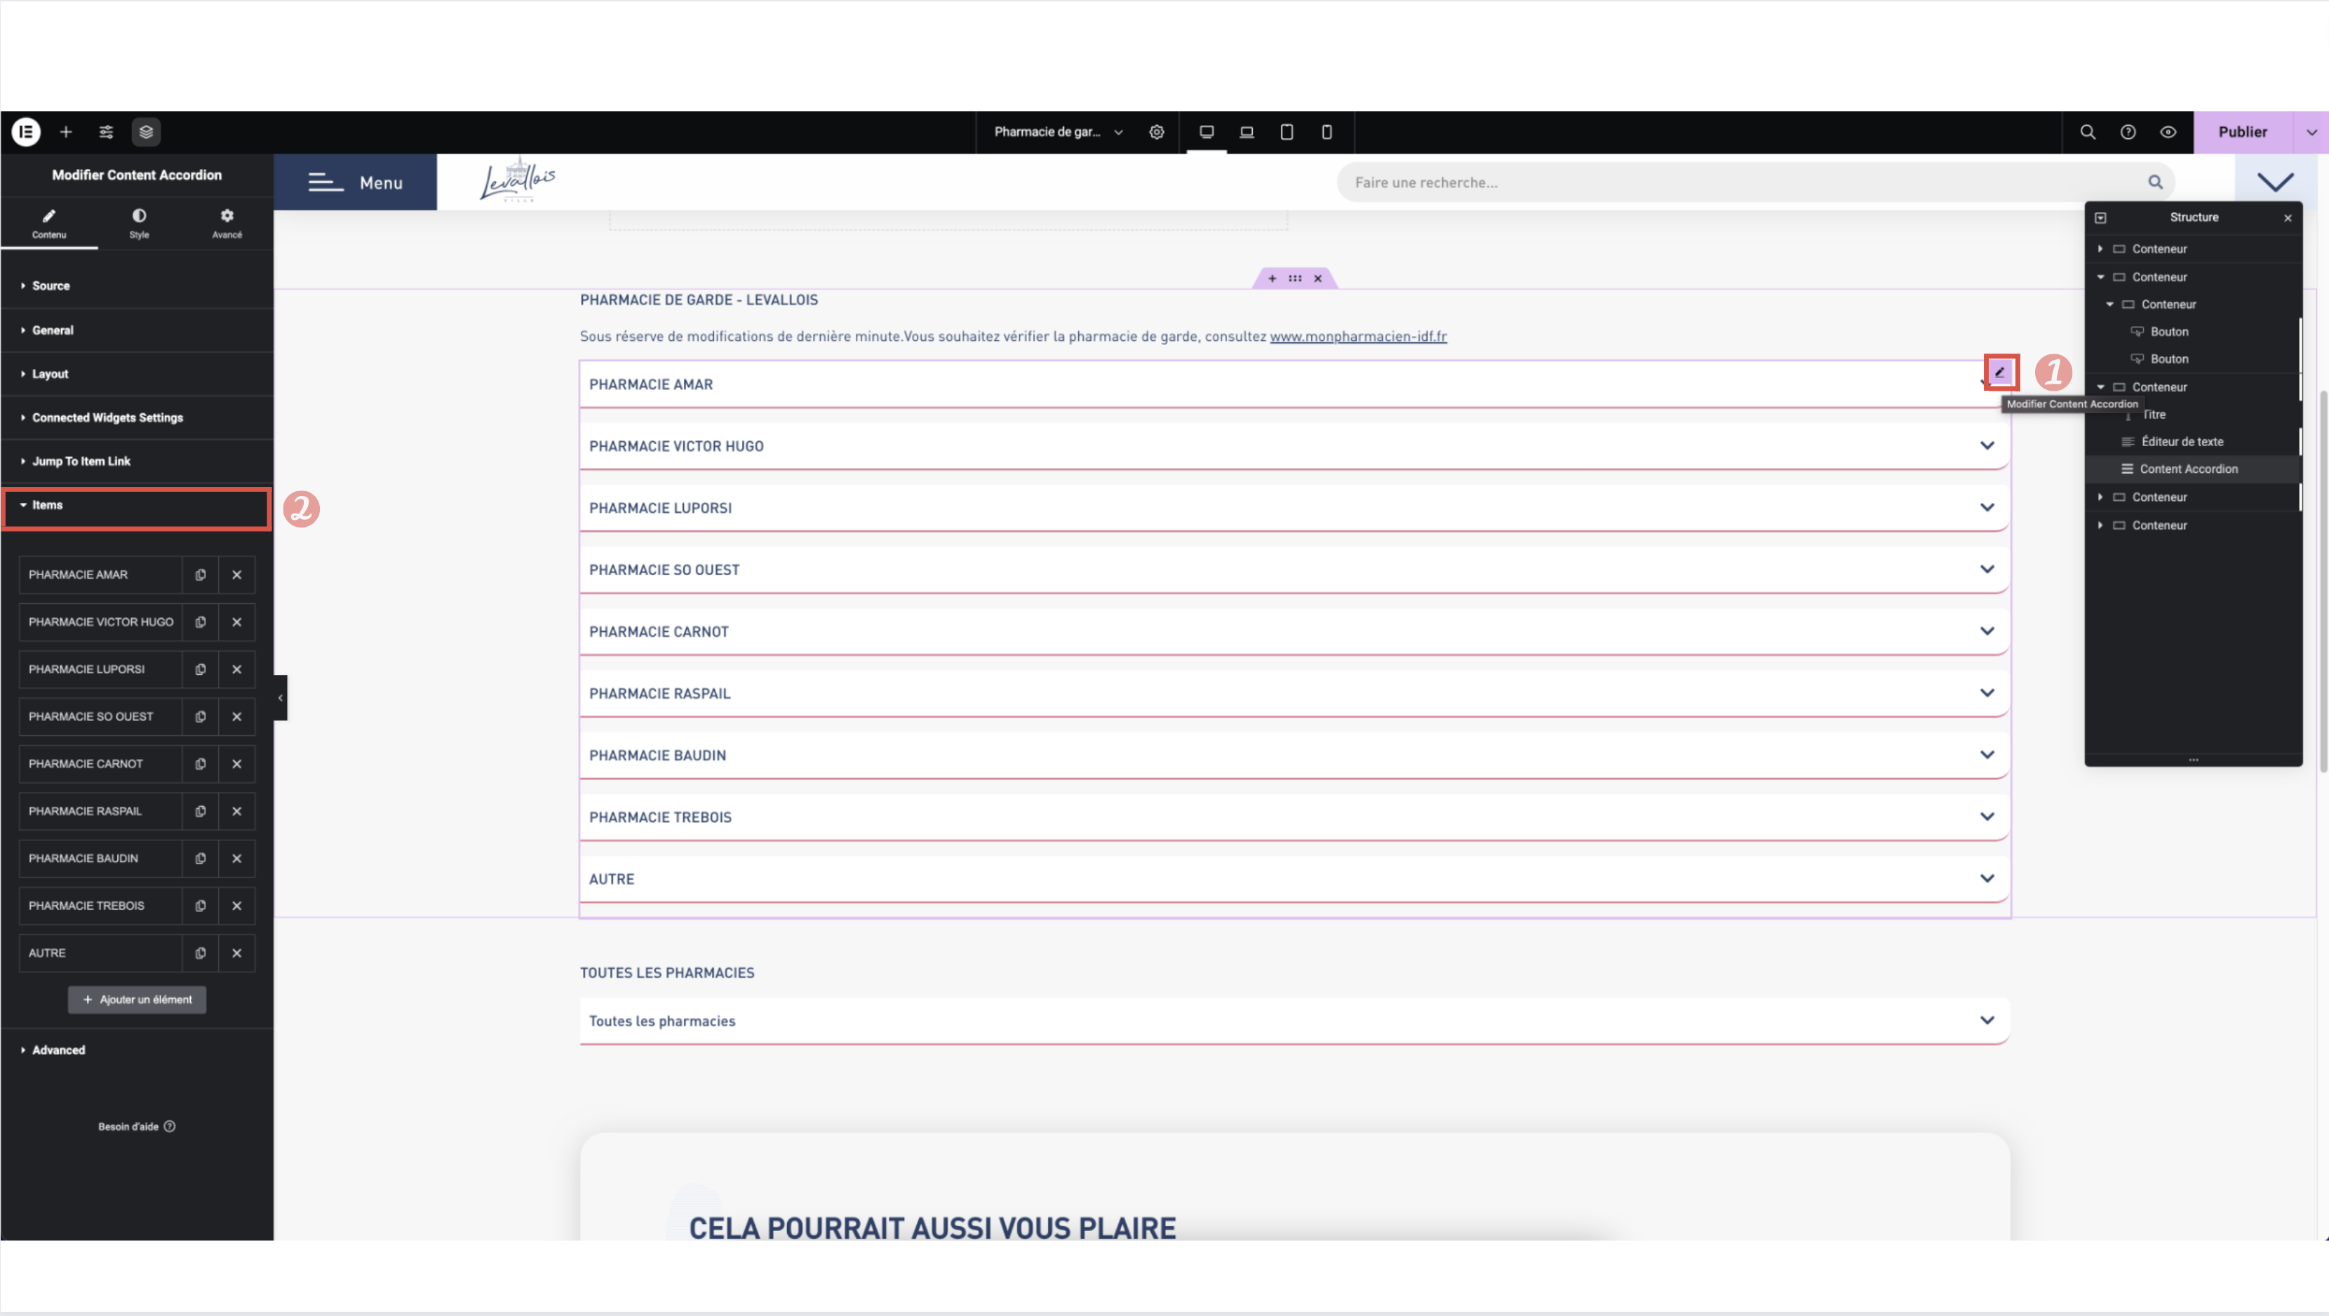Click Ajouter un élément button
Viewport: 2329px width, 1316px height.
point(137,1000)
